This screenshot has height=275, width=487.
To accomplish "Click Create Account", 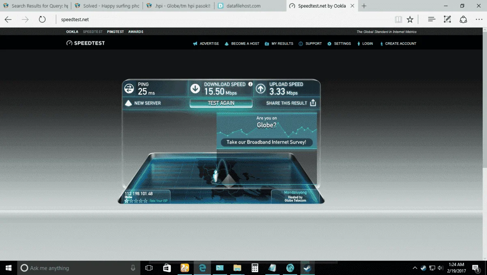I will point(398,43).
